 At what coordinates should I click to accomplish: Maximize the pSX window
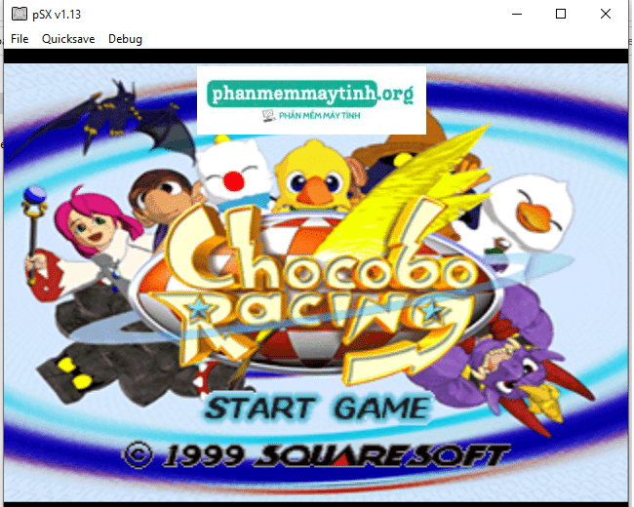[x=561, y=15]
